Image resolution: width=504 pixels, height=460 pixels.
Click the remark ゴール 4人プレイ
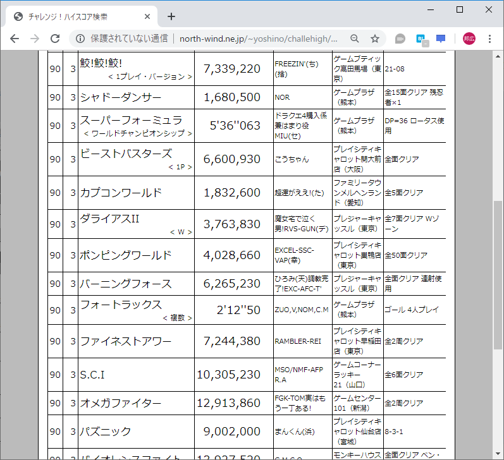pos(412,310)
